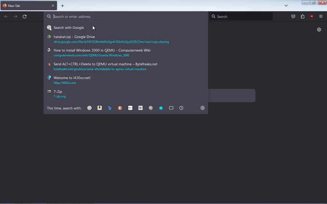Viewport: 327px width, 204px height.
Task: Go forward one page
Action: (x=15, y=16)
